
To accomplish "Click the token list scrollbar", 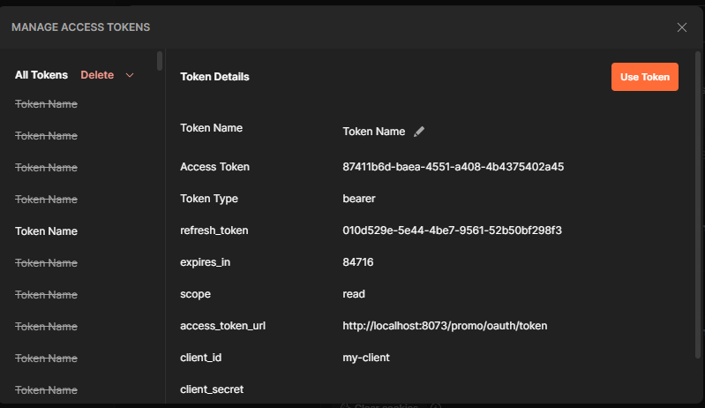I will 160,60.
